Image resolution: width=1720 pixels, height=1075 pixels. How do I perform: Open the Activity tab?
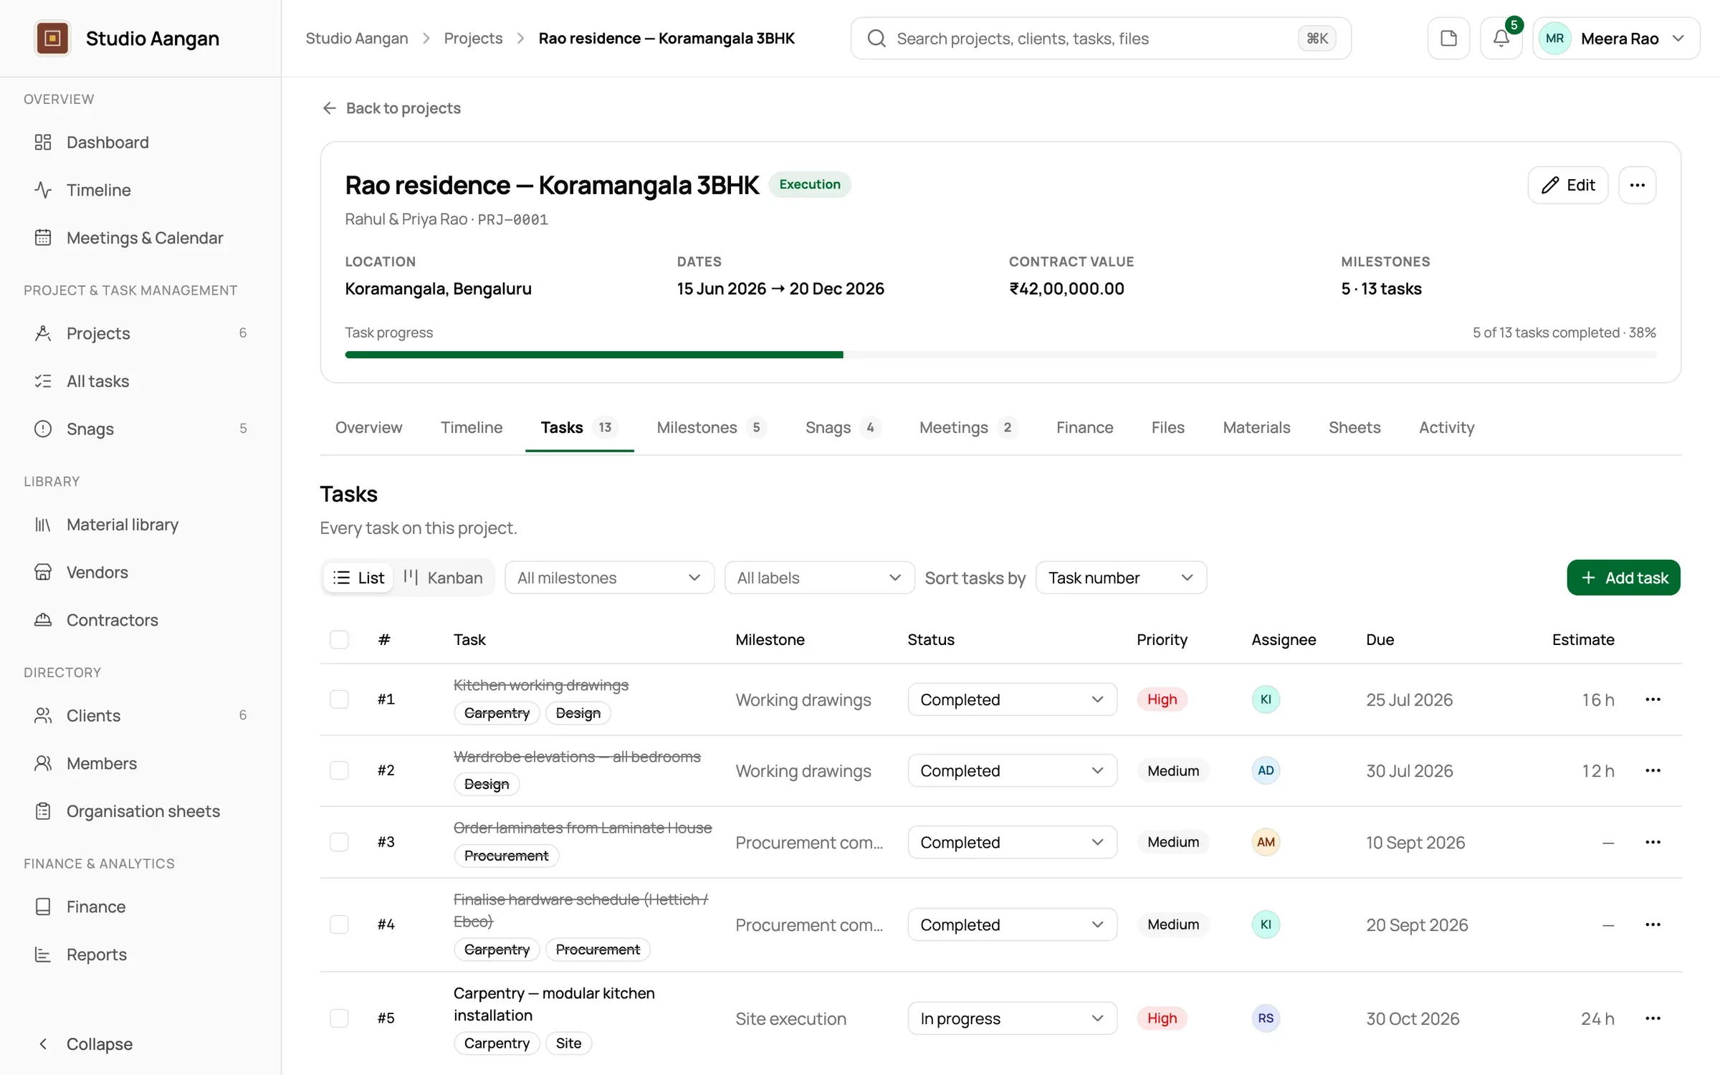[x=1446, y=428]
